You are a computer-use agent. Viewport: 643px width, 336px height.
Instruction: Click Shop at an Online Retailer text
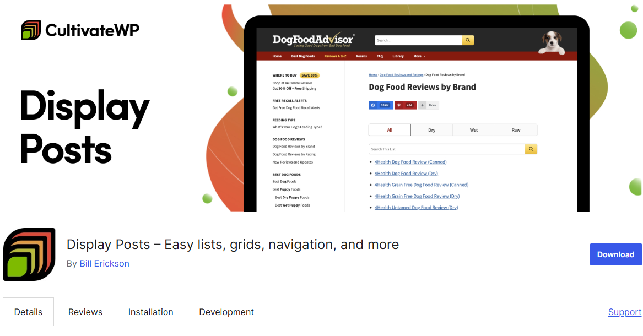(x=293, y=83)
